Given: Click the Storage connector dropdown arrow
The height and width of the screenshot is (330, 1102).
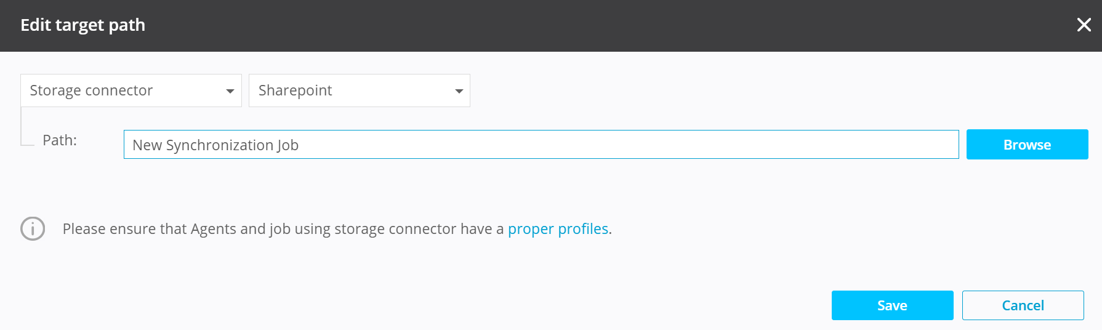Looking at the screenshot, I should coord(230,91).
